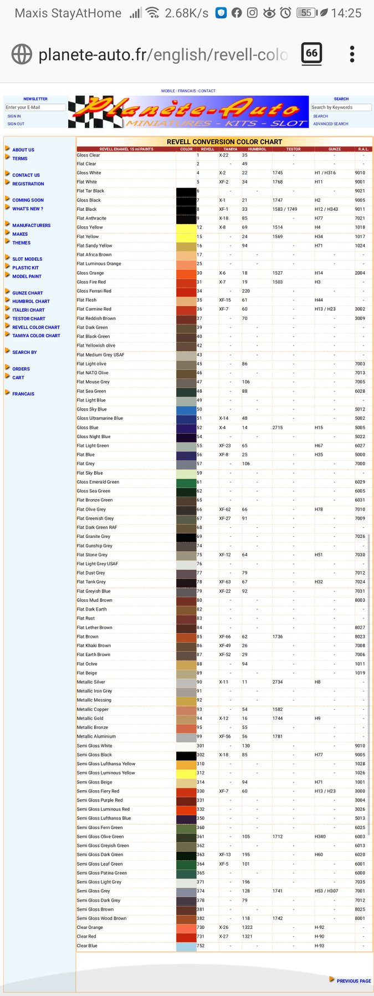Open the ITALERI CHART sidebar link
This screenshot has height=996, width=374.
[29, 310]
